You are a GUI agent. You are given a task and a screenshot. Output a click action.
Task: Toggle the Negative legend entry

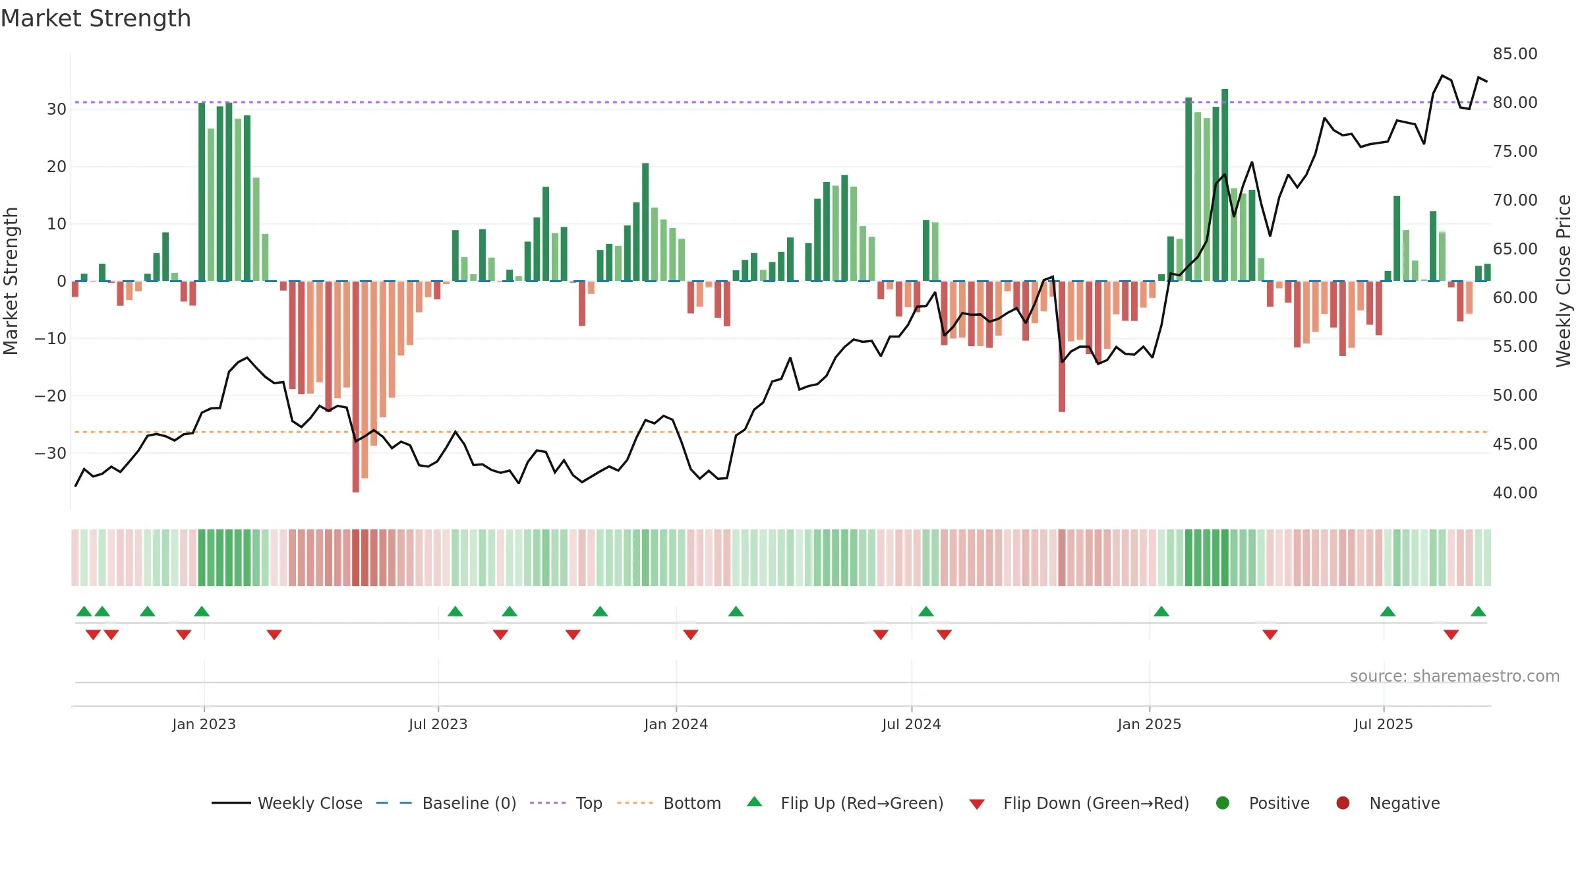click(1388, 803)
